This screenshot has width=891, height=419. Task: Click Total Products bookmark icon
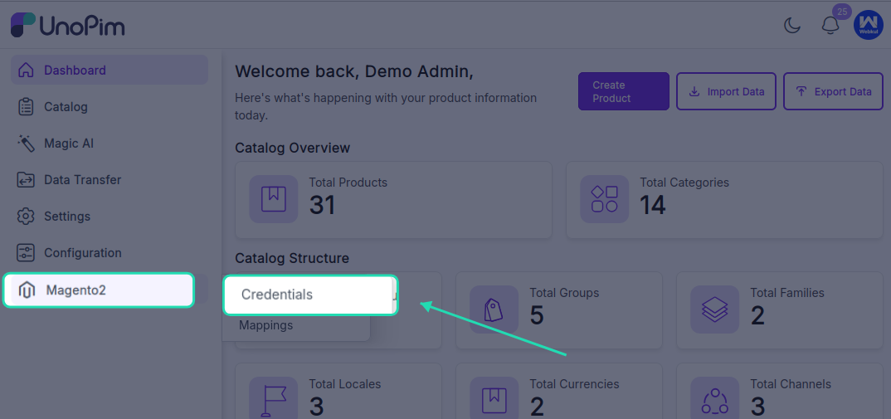point(273,199)
